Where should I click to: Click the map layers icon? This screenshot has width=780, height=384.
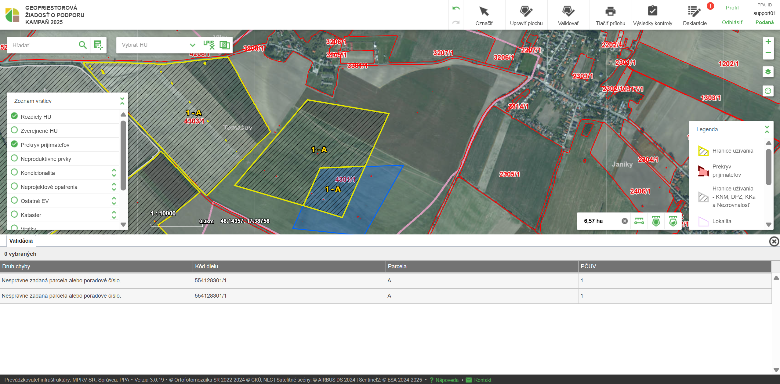point(768,72)
